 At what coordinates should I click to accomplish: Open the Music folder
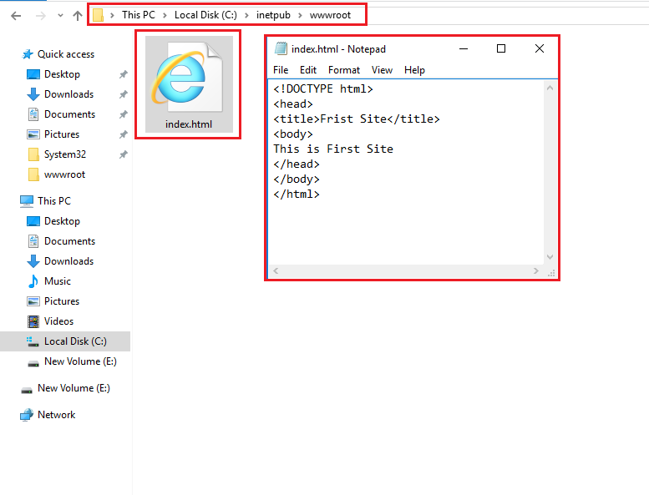58,281
